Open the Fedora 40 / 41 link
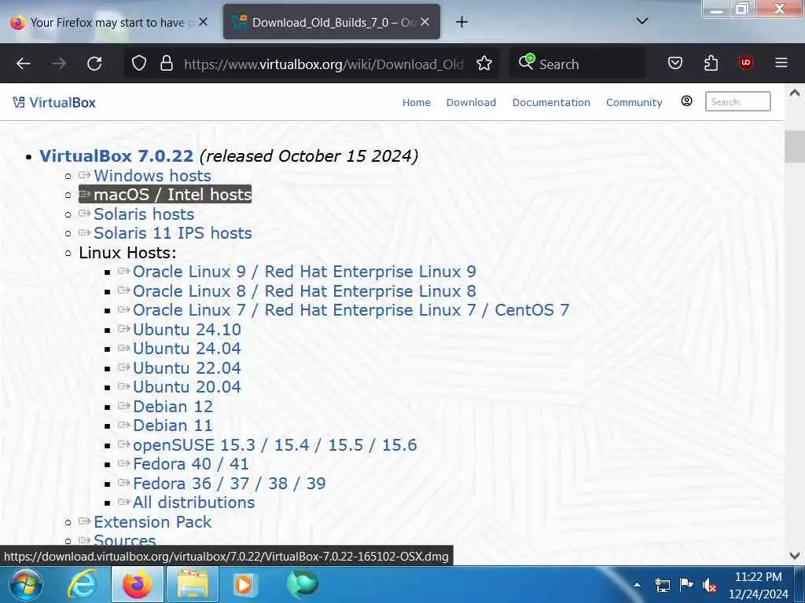Screen dimensions: 805x603 [190, 463]
